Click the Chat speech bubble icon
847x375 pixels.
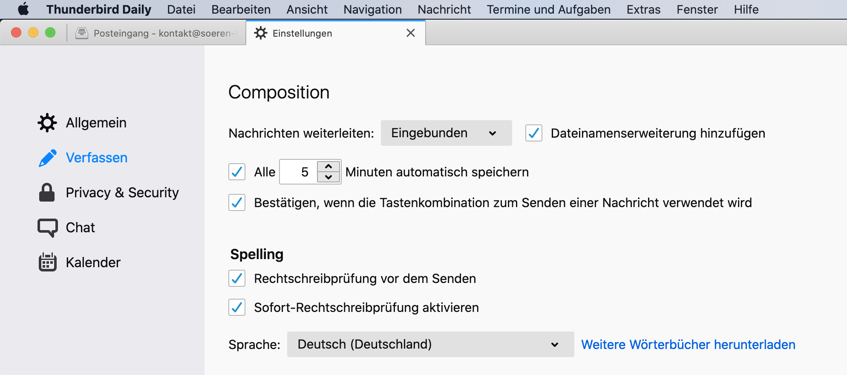tap(47, 228)
